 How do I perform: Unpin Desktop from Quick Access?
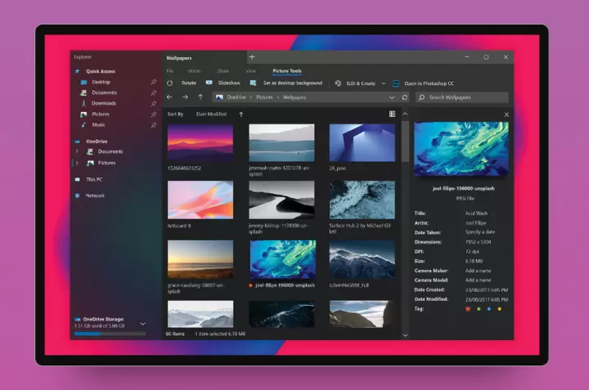(153, 82)
